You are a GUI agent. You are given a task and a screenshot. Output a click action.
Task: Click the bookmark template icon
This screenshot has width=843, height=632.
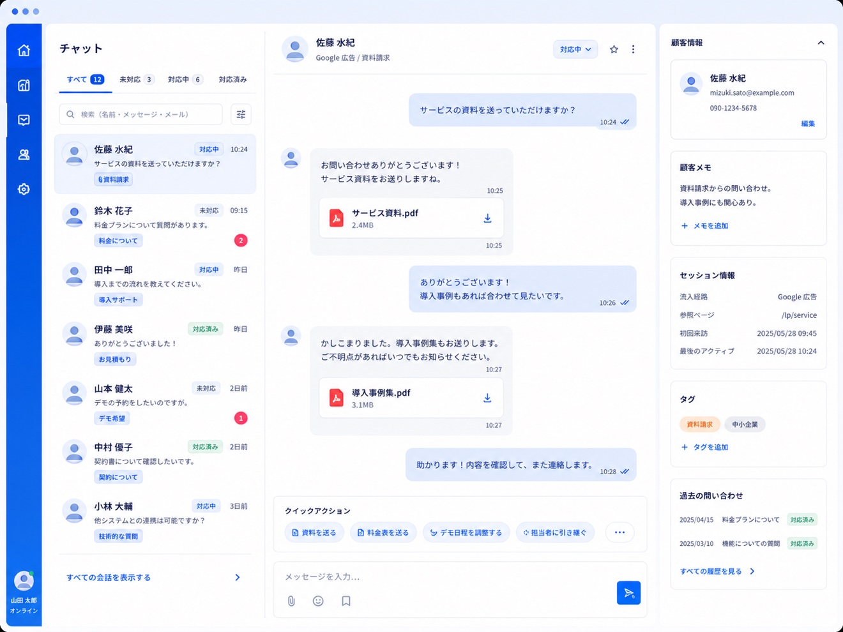[346, 601]
